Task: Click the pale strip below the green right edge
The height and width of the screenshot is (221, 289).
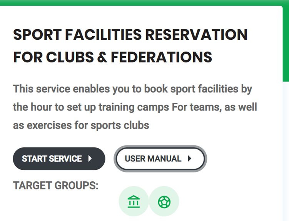Action: tap(286, 151)
